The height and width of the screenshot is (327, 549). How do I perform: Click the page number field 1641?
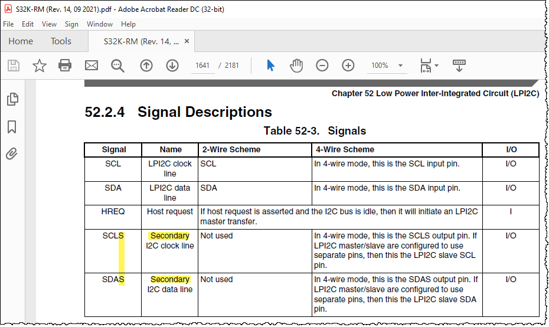[202, 66]
